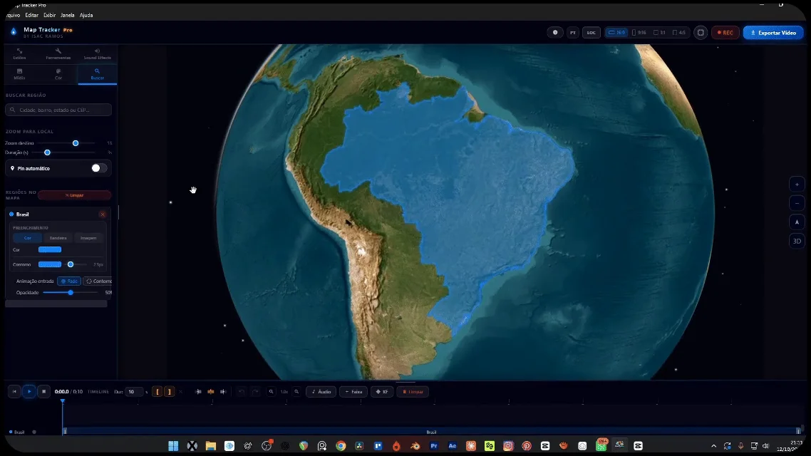Image resolution: width=811 pixels, height=456 pixels.
Task: Zoom in the map with plus button
Action: (797, 185)
